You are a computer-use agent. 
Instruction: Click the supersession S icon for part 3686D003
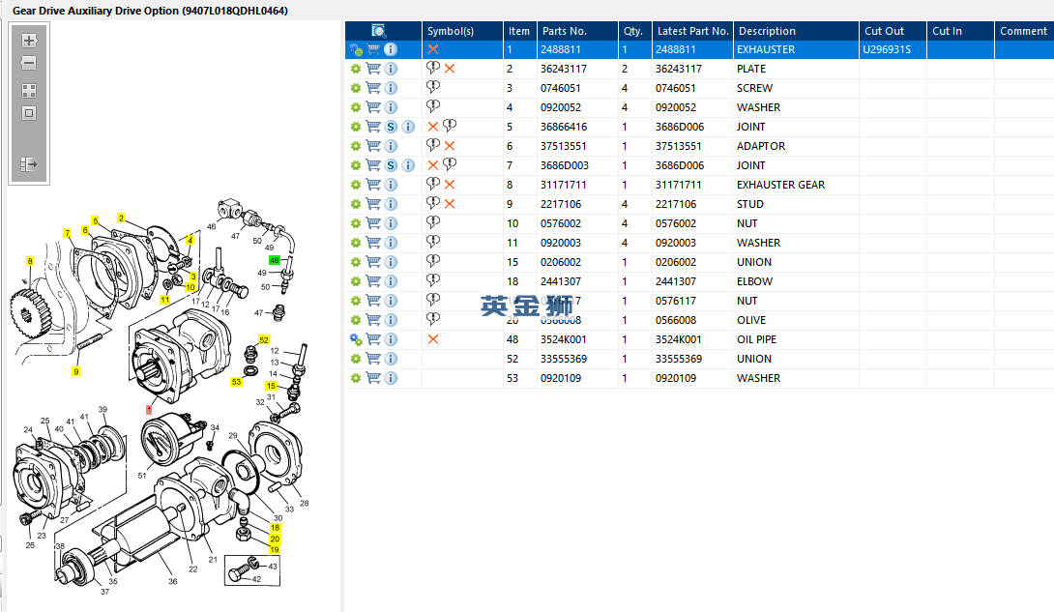pos(391,165)
